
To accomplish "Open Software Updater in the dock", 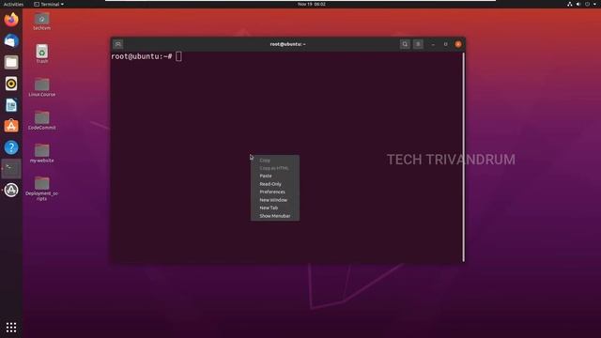I will 11,190.
